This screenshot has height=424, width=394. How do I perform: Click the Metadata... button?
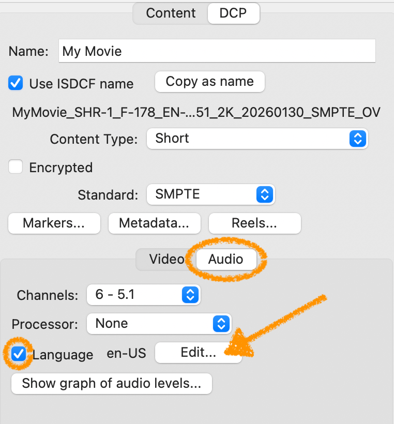click(154, 223)
